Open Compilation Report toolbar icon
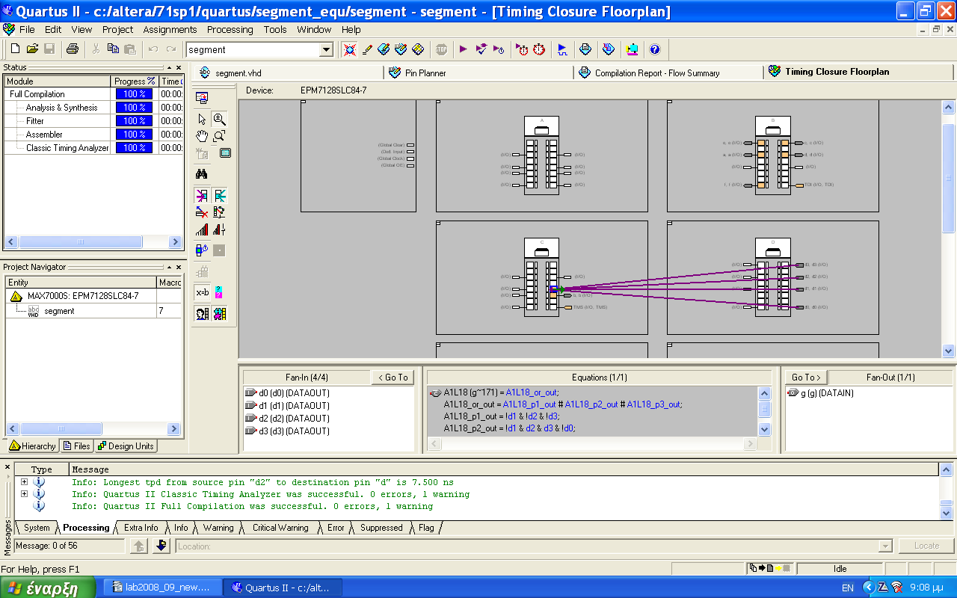Image resolution: width=957 pixels, height=598 pixels. (x=585, y=49)
